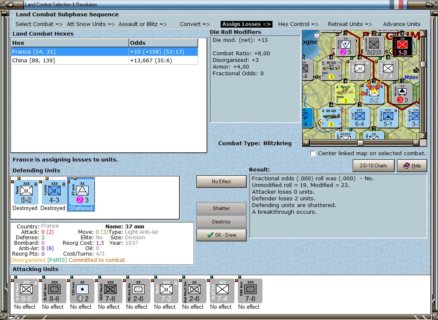Click the Bf 109 Emil aircraft on map

click(x=331, y=70)
